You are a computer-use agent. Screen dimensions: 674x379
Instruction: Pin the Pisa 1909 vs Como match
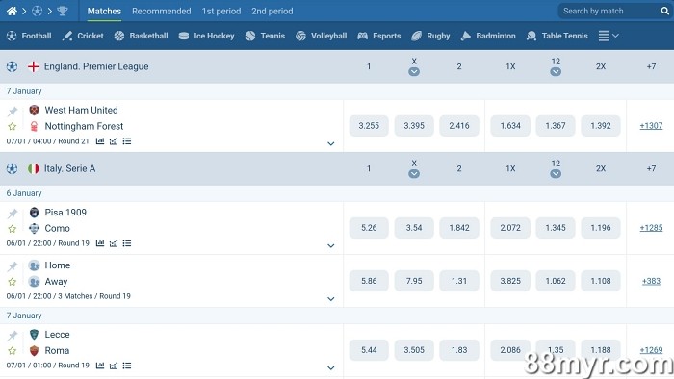13,214
